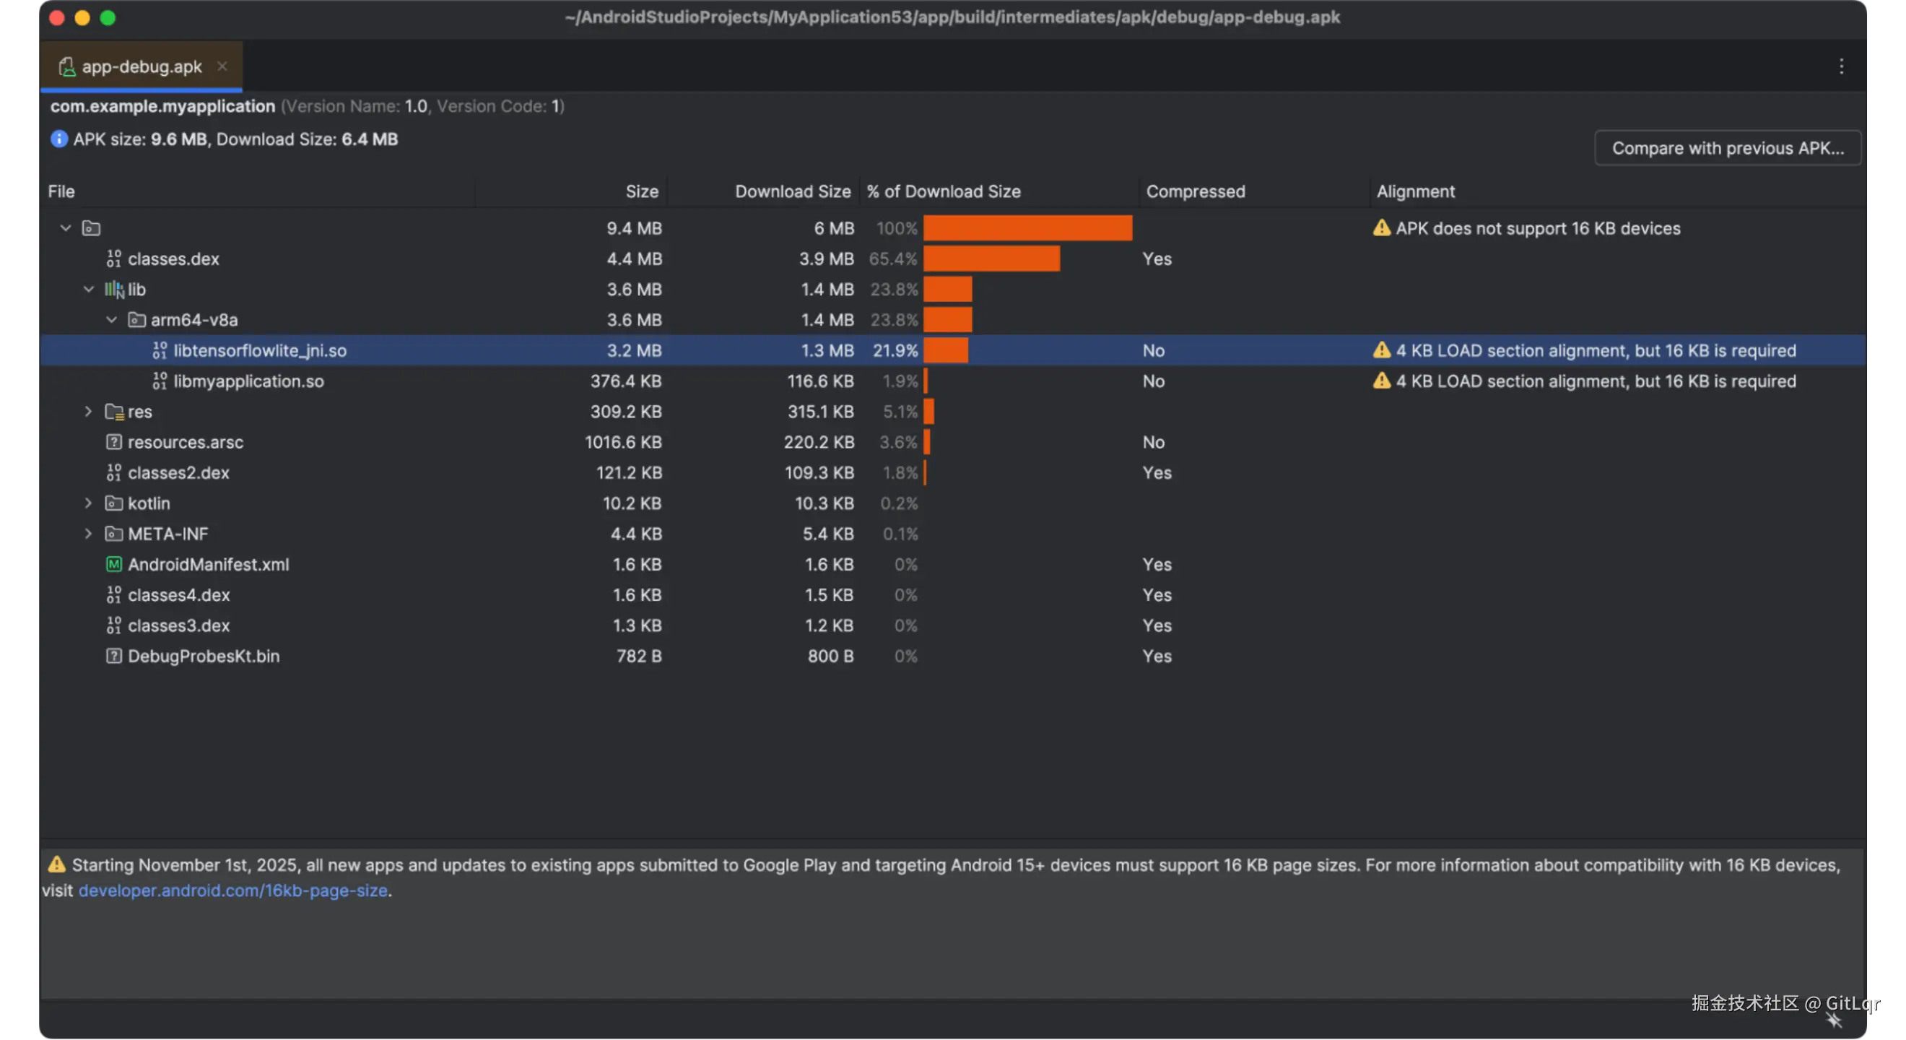The width and height of the screenshot is (1906, 1040).
Task: Click the resources.arsc unknown file icon
Action: point(113,442)
